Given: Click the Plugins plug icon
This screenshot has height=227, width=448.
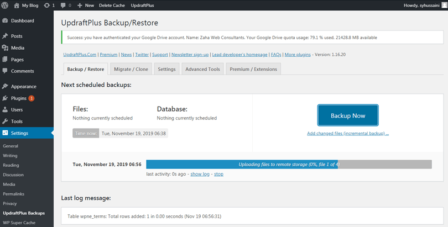Looking at the screenshot, I should click(x=5, y=98).
